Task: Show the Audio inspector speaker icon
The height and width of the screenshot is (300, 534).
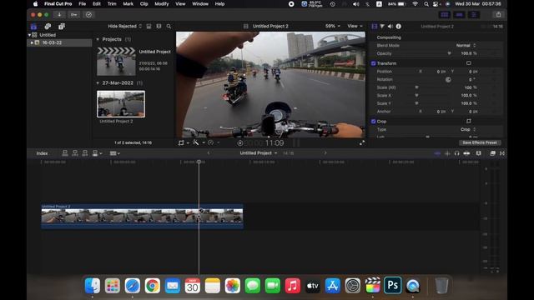Action: (390, 26)
